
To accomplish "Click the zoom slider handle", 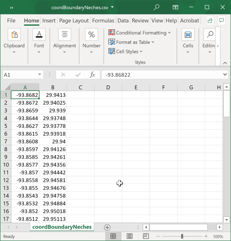I will pos(182,236).
